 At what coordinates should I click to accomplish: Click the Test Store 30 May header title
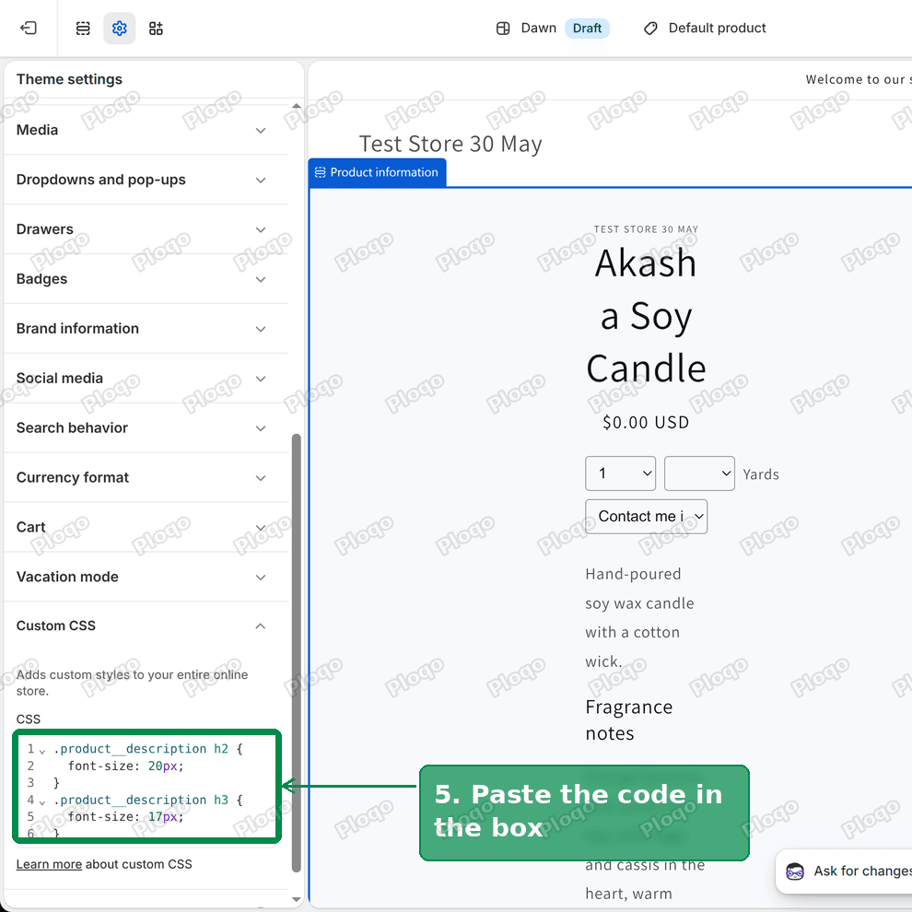(450, 144)
